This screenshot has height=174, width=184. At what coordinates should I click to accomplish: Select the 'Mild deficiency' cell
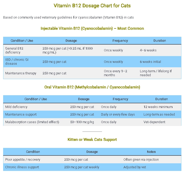click(x=16, y=107)
